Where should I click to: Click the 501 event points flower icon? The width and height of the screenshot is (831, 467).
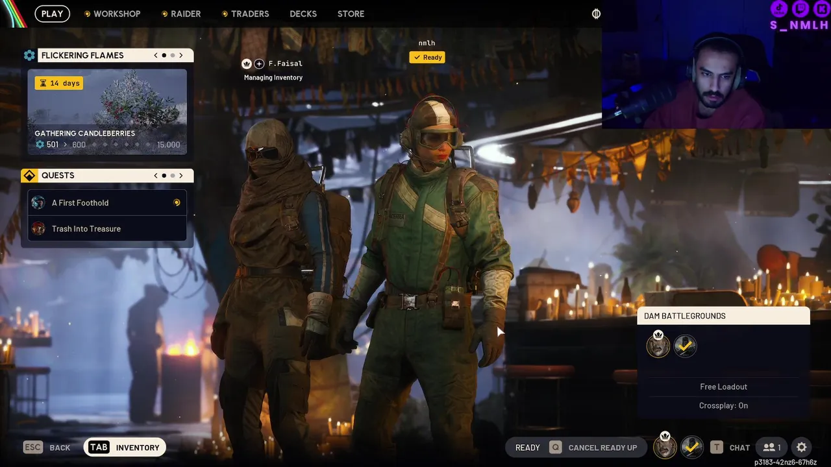tap(40, 145)
